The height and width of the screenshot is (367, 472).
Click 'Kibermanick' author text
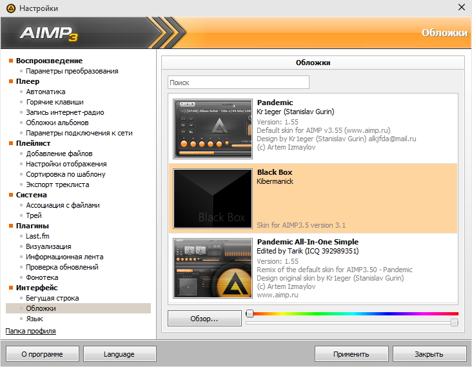tap(275, 181)
